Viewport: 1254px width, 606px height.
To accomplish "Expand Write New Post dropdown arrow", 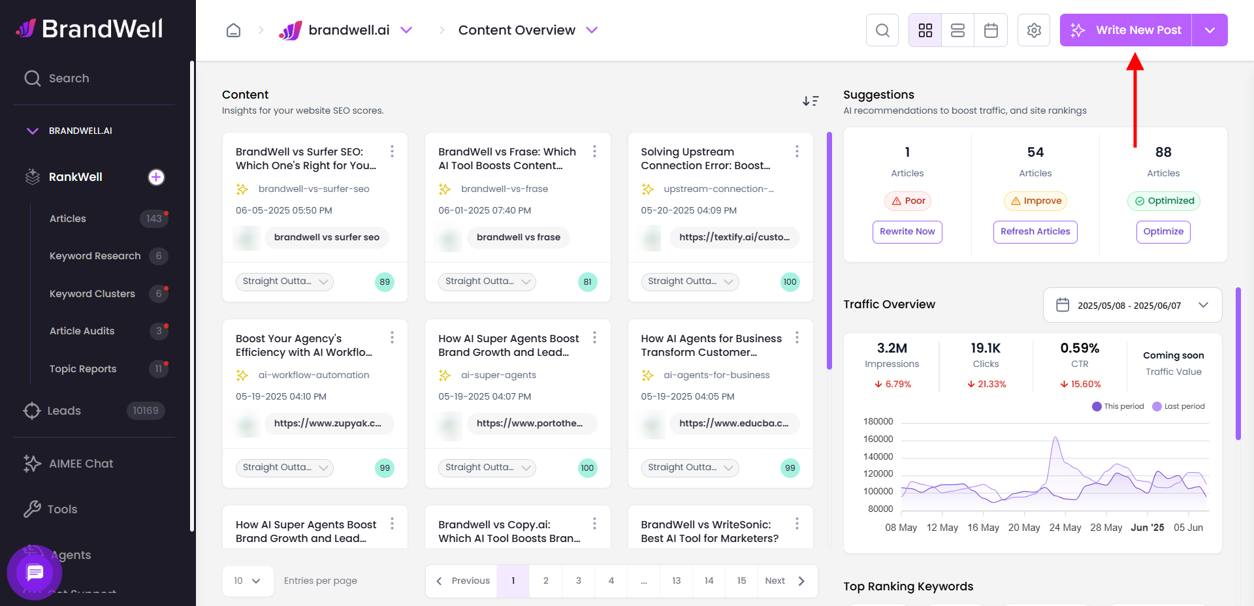I will (x=1210, y=30).
